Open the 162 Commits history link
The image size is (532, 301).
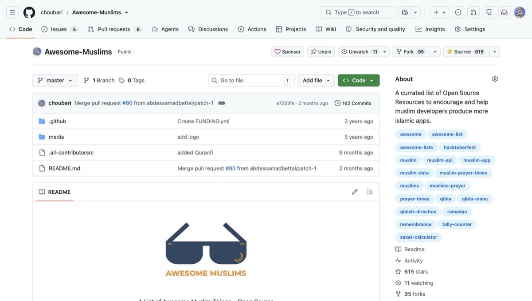tap(353, 103)
